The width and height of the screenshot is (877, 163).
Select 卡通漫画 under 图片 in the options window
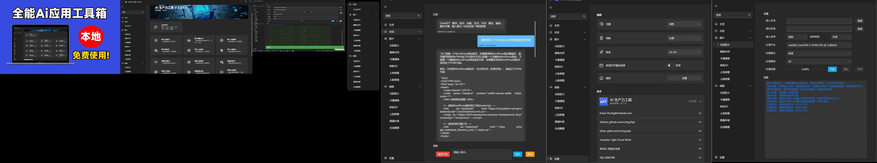559,60
